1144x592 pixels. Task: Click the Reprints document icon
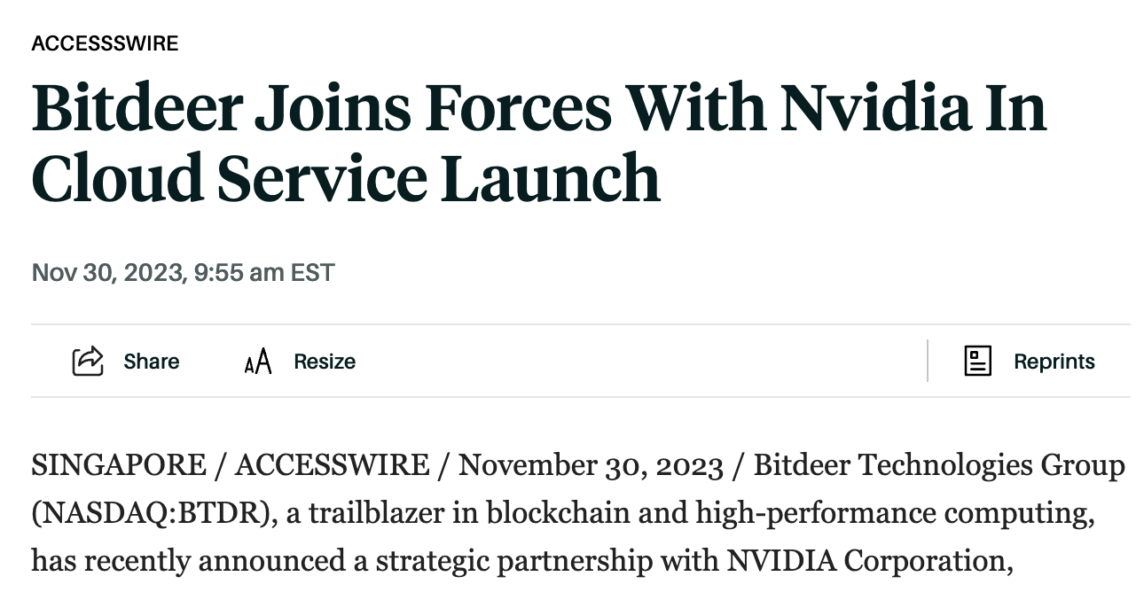pos(977,361)
